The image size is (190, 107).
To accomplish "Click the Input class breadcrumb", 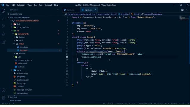I will click(x=136, y=14).
